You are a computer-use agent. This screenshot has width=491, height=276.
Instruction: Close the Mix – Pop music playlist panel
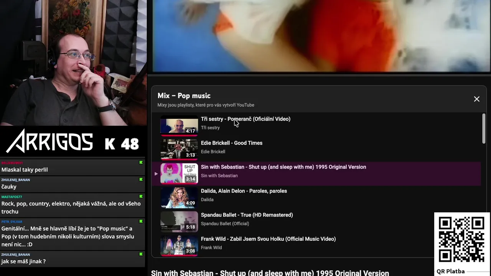pos(476,99)
